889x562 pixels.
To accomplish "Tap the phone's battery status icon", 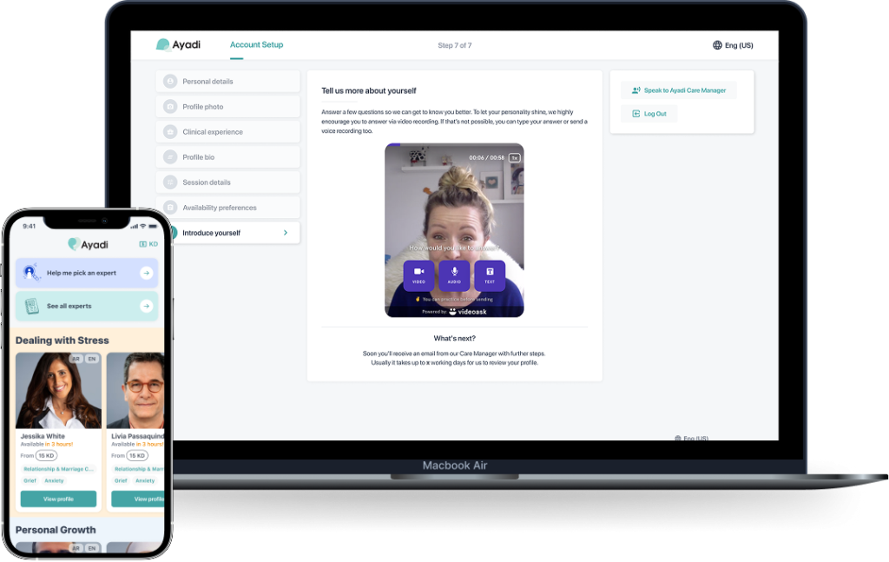I will 153,226.
